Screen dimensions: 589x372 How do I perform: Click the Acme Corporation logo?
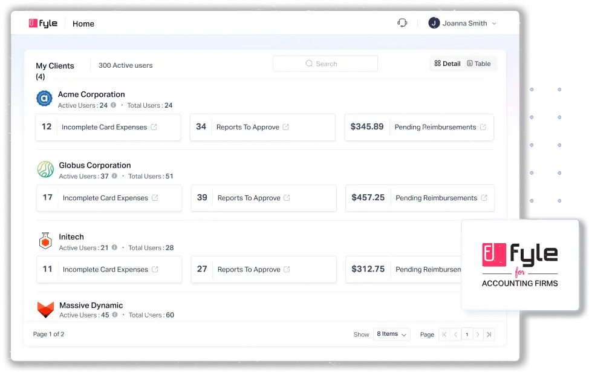tap(44, 99)
